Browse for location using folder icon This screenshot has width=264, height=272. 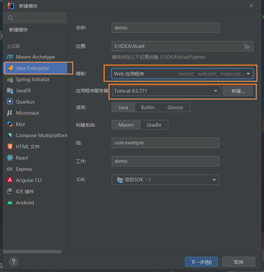click(247, 46)
